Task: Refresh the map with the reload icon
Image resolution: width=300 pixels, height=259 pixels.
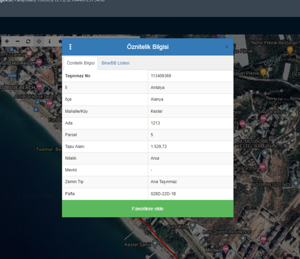Action: coord(28,41)
